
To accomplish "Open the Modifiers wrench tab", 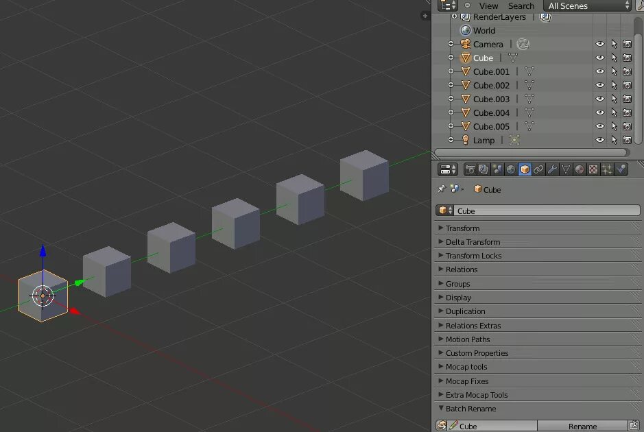I will [552, 169].
